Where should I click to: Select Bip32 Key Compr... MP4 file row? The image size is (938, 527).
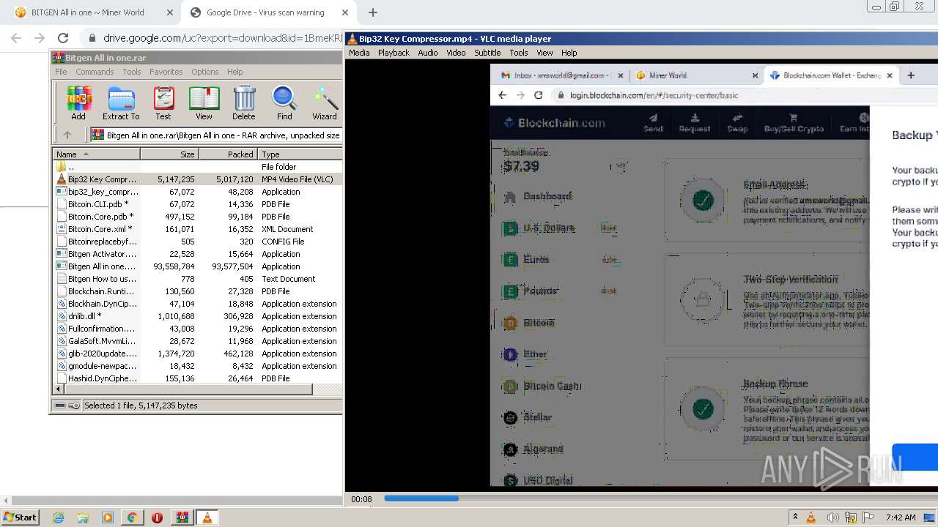point(198,179)
